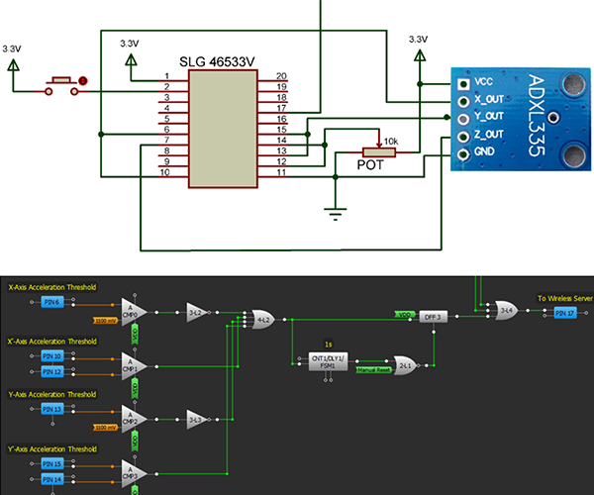The height and width of the screenshot is (495, 594).
Task: Click the X'-Axis Acceleration Threshold label
Action: click(51, 342)
